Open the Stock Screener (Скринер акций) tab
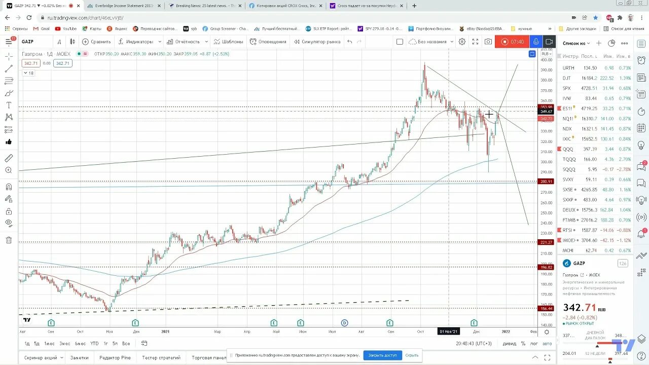The width and height of the screenshot is (649, 365). [x=41, y=357]
